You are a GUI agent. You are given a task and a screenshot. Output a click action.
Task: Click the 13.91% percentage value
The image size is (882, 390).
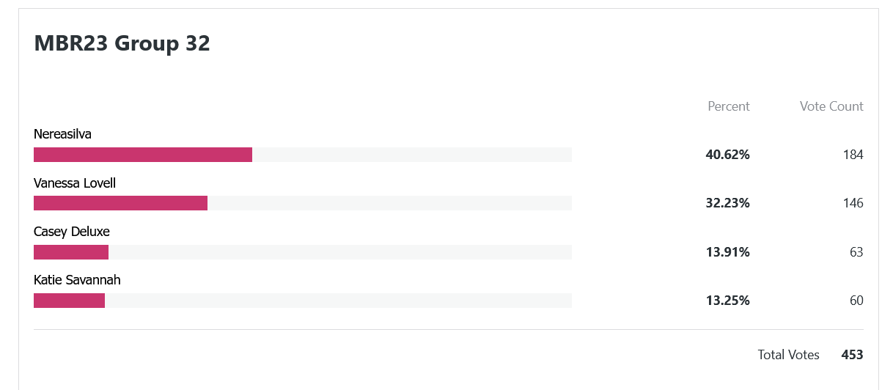[x=727, y=252]
